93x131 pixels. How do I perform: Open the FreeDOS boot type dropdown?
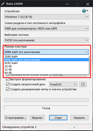63,84
